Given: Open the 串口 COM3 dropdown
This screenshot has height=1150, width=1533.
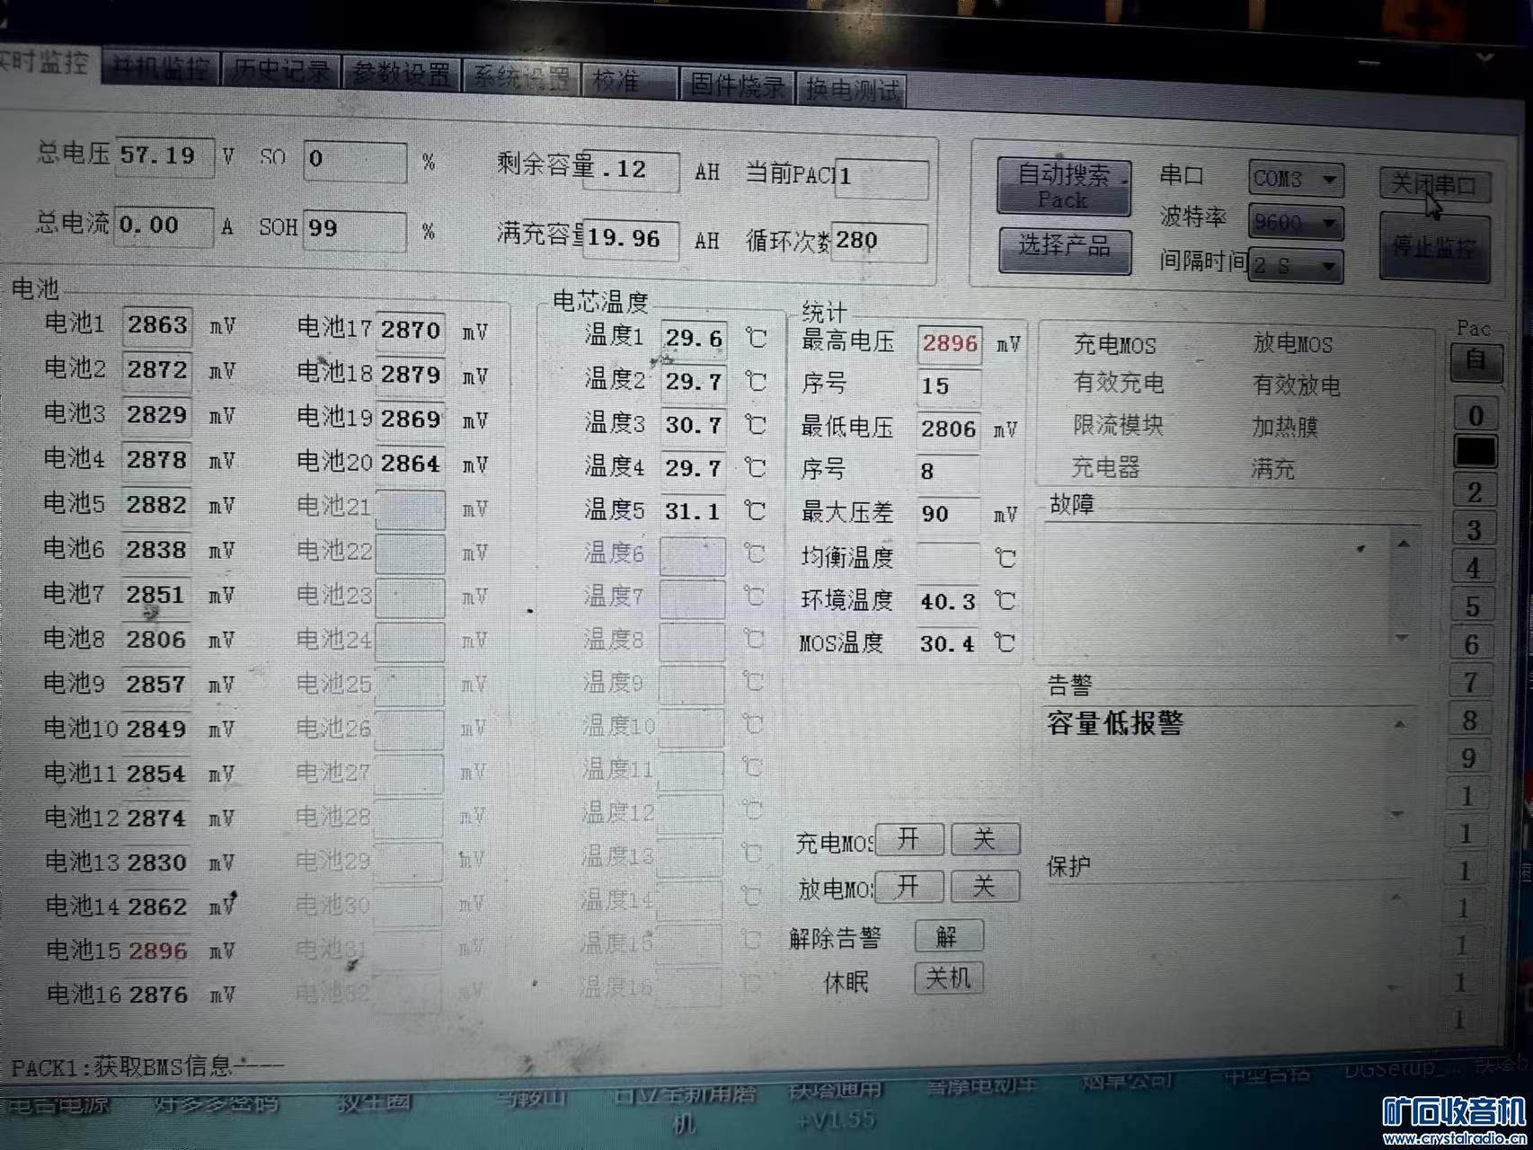Looking at the screenshot, I should pos(1296,179).
